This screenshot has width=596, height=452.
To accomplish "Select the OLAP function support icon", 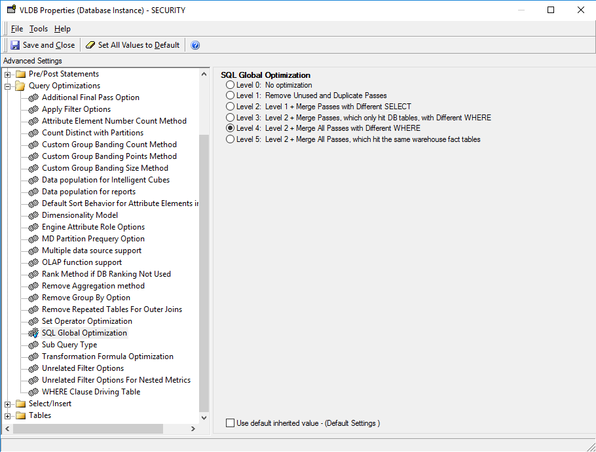I will pos(33,262).
